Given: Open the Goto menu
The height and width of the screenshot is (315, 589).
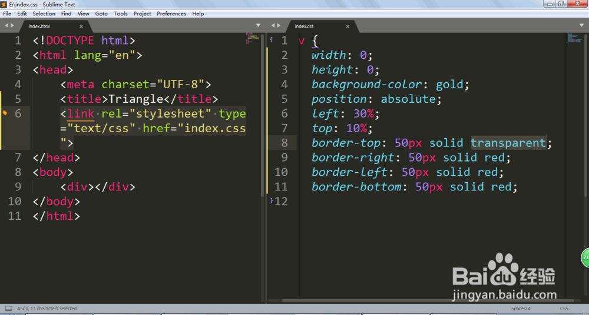Looking at the screenshot, I should click(101, 14).
